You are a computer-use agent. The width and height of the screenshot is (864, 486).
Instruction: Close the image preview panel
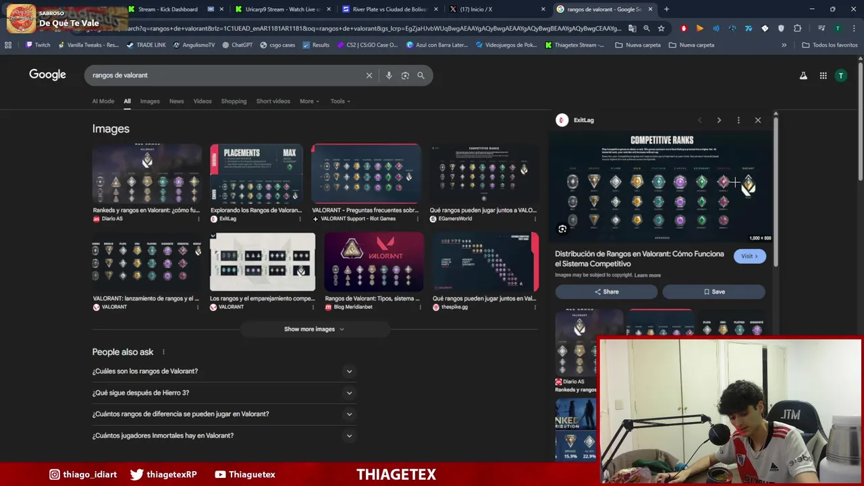click(758, 120)
